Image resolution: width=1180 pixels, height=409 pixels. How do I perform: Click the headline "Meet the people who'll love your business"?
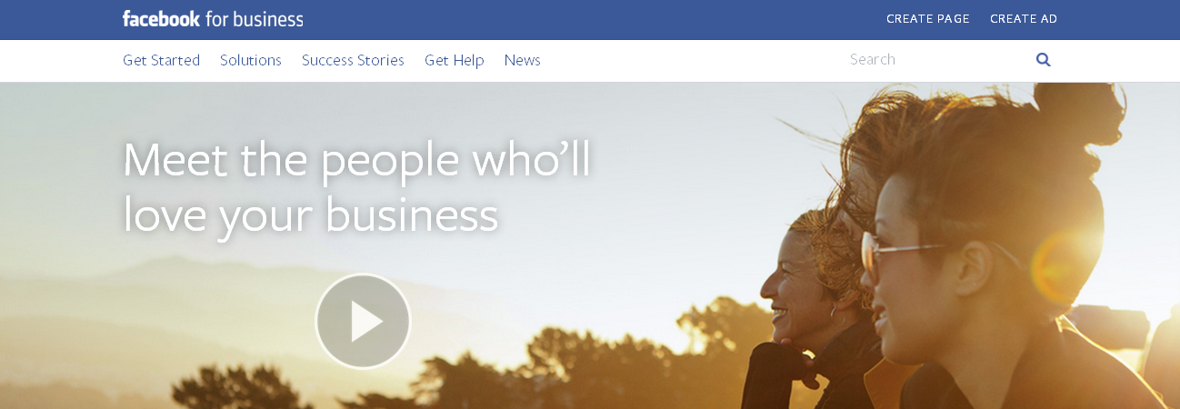[x=356, y=186]
